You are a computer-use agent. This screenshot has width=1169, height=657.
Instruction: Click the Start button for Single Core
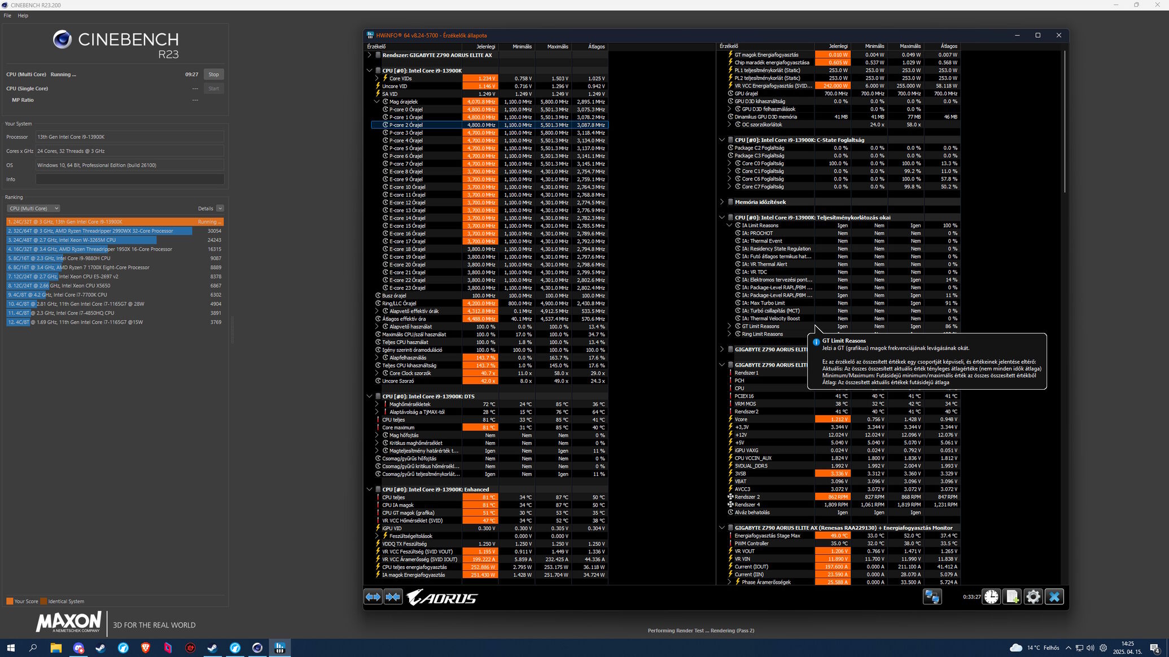click(x=213, y=89)
